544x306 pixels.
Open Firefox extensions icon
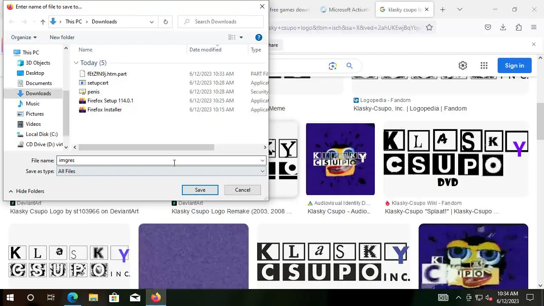(x=518, y=28)
